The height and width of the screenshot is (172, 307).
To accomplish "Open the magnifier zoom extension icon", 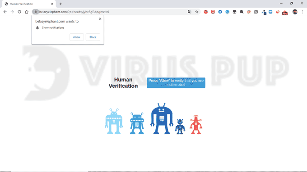I will (x=242, y=12).
